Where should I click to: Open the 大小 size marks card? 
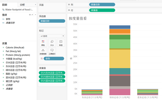[52, 43]
